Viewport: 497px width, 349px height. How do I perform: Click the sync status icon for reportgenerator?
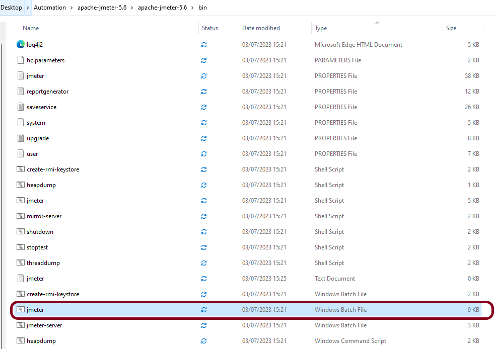tap(204, 92)
